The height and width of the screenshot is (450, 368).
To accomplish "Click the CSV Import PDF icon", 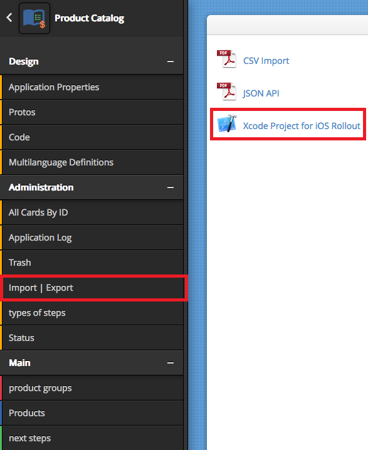I will [226, 59].
